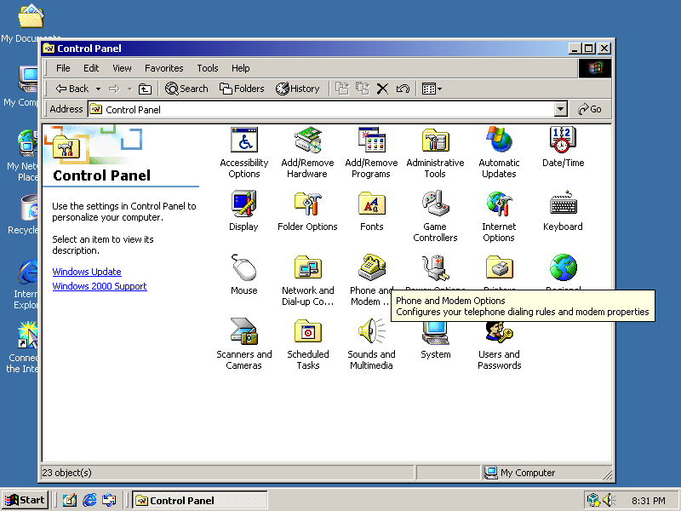Click the volume speaker tray icon
This screenshot has width=681, height=511.
pos(609,500)
